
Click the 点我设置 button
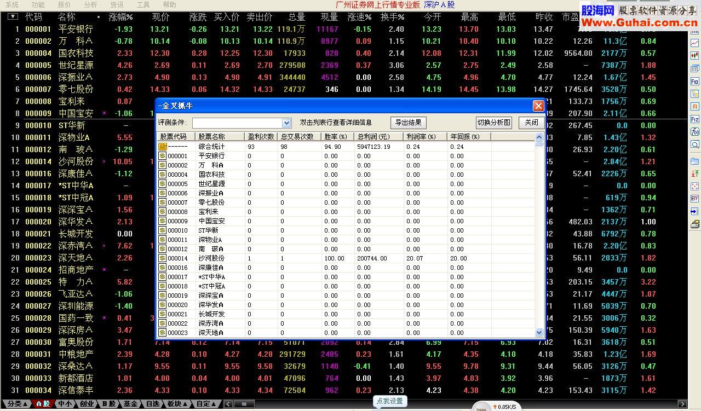(389, 401)
